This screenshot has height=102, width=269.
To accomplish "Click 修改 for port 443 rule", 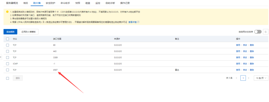I will click(245, 51).
